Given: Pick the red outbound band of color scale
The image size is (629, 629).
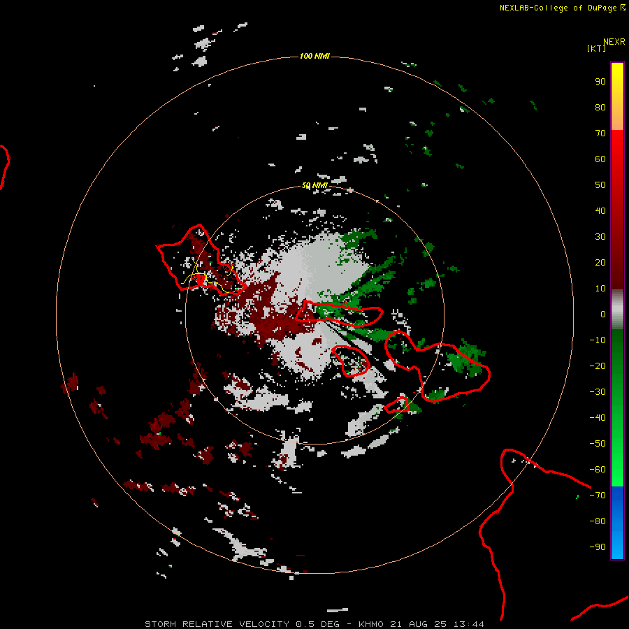Looking at the screenshot, I should [x=617, y=210].
